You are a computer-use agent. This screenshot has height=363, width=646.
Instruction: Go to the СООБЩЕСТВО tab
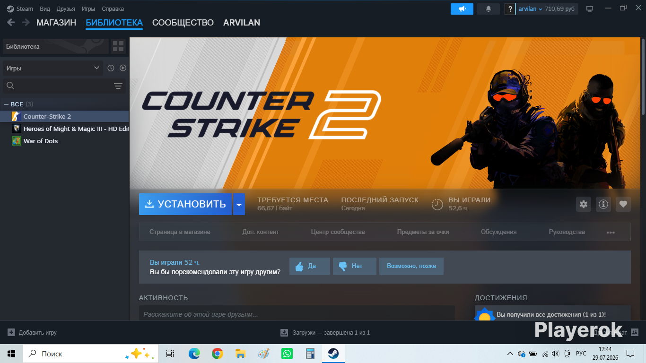point(183,23)
